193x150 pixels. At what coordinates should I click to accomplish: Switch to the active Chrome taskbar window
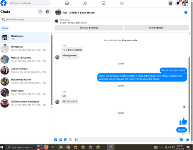point(111,147)
